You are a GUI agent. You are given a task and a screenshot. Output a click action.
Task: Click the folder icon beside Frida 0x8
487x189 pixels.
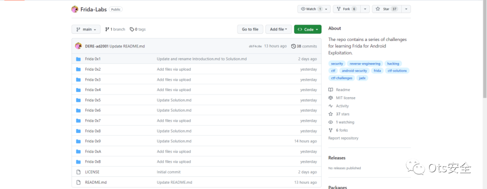[78, 131]
